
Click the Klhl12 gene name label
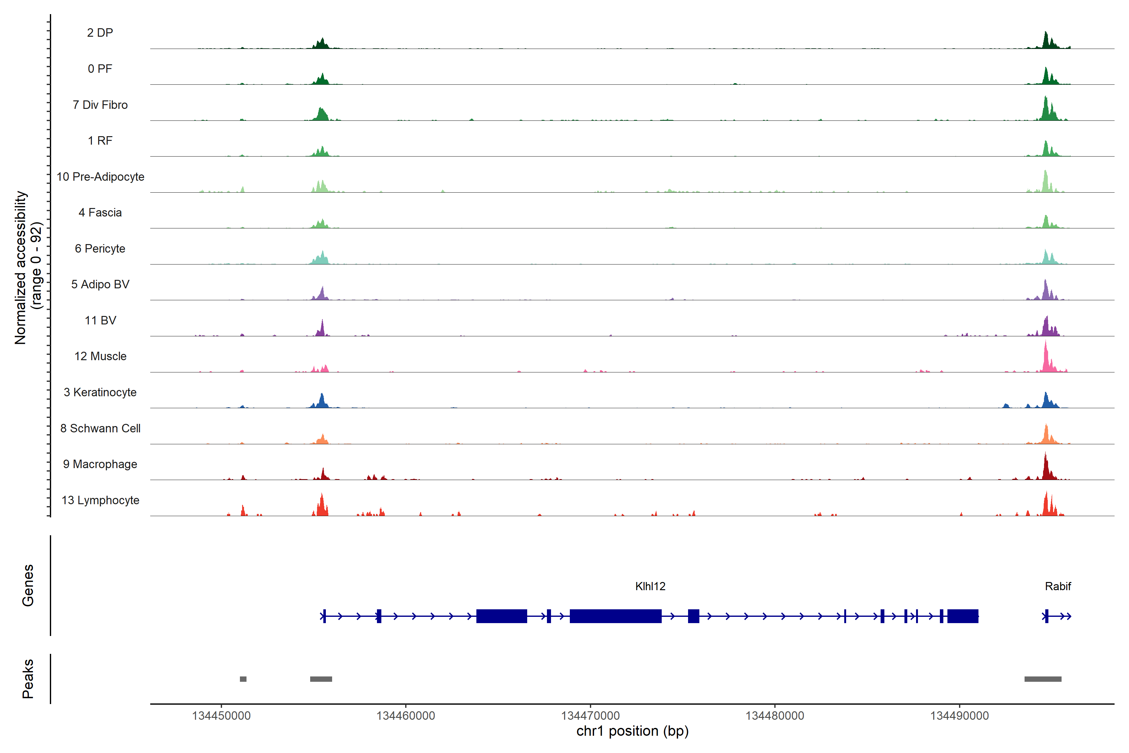coord(650,586)
